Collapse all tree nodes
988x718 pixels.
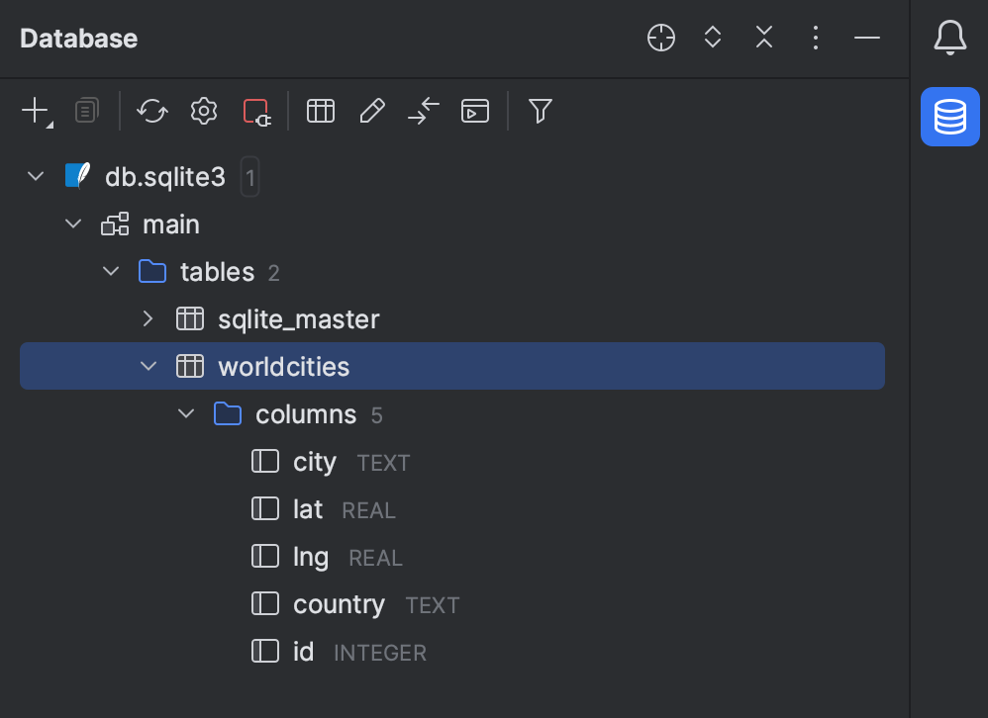click(763, 38)
